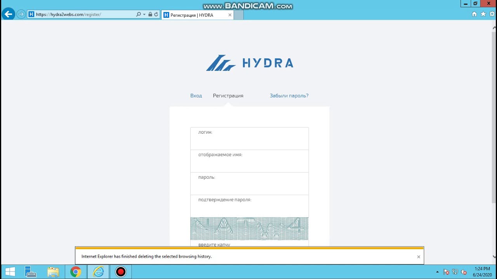Select the Регистрация tab on the page

tap(228, 96)
